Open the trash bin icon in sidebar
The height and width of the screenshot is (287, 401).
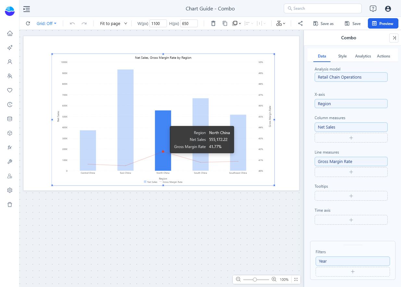10,205
